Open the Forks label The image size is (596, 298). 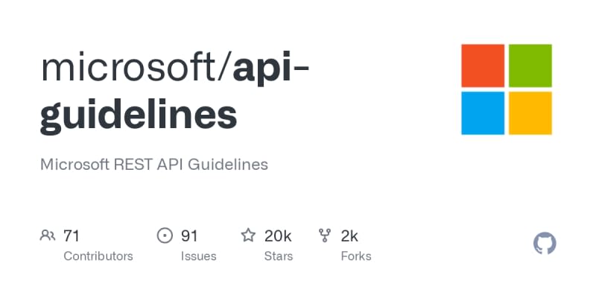coord(355,256)
